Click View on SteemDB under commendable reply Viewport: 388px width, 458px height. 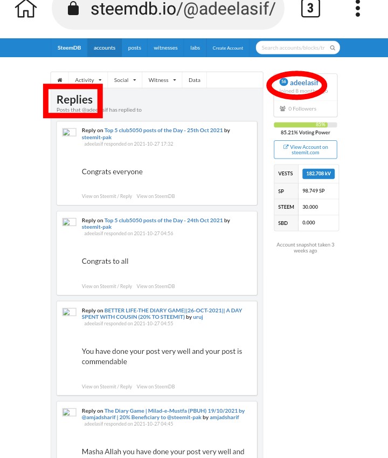pos(156,386)
